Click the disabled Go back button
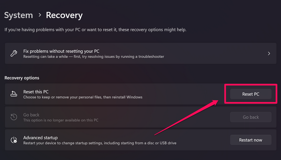The image size is (281, 160). [x=250, y=117]
